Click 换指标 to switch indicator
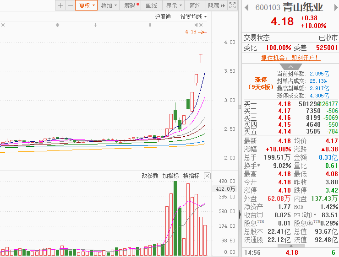This screenshot has height=257, width=339. click(x=191, y=176)
